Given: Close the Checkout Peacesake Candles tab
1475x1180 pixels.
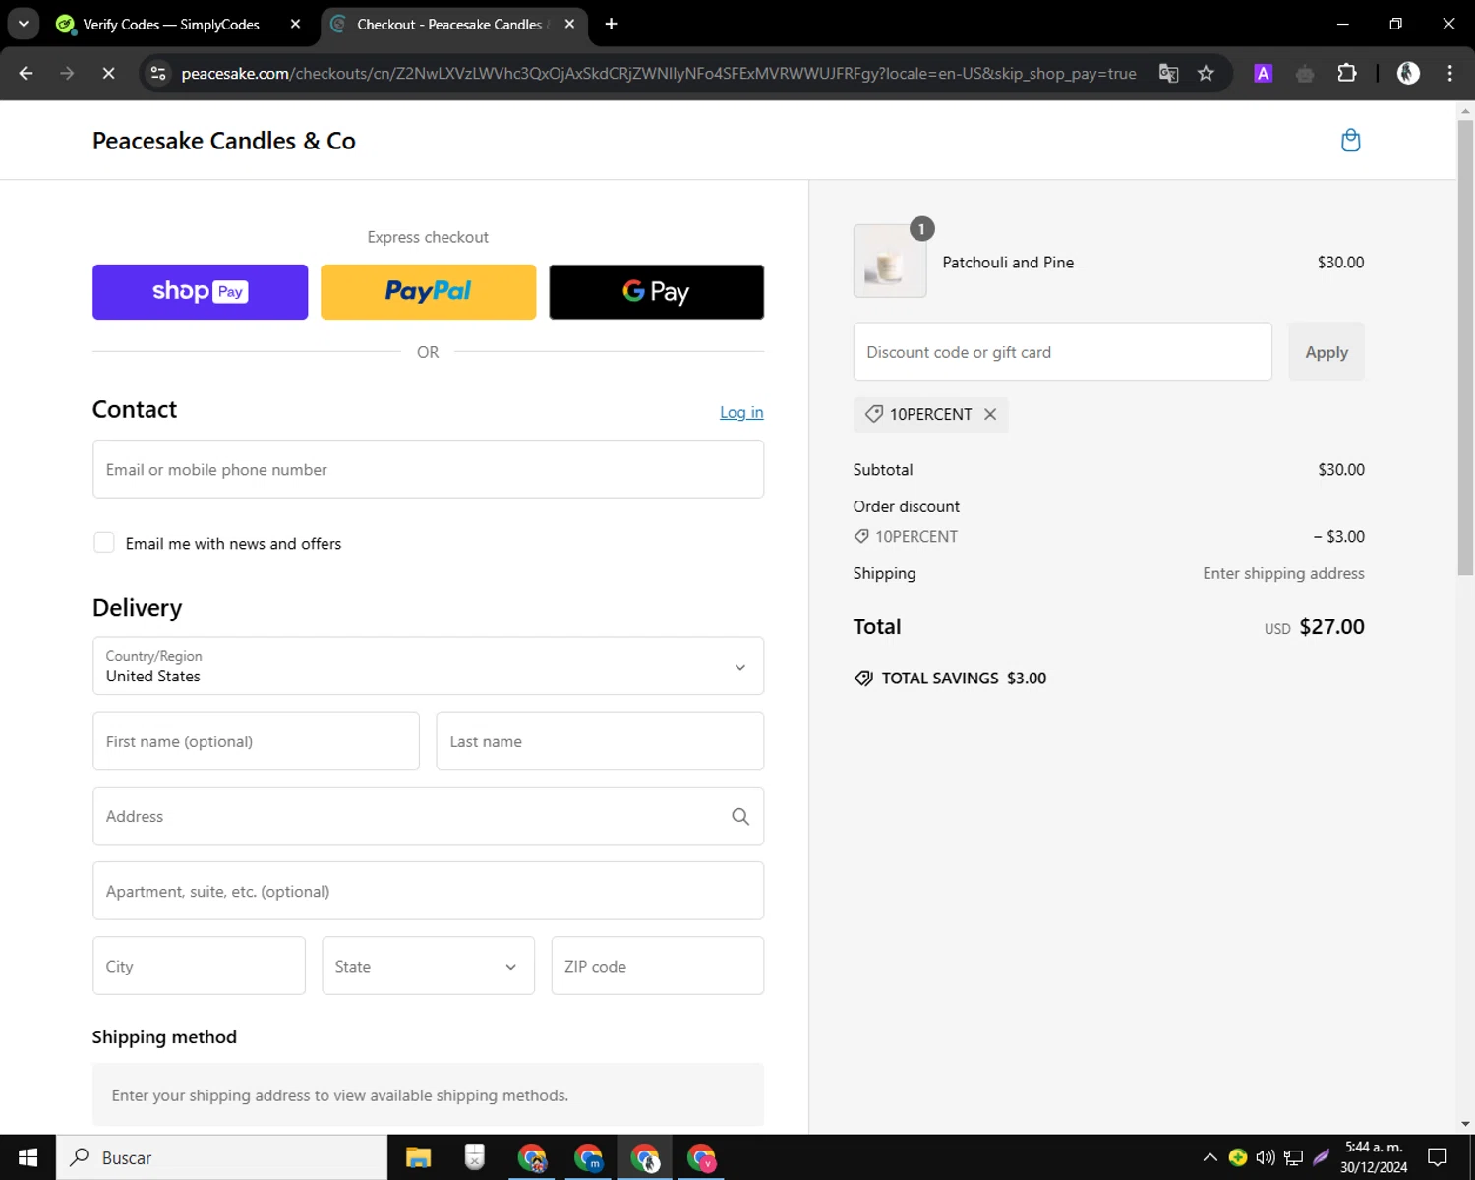Looking at the screenshot, I should pyautogui.click(x=569, y=24).
